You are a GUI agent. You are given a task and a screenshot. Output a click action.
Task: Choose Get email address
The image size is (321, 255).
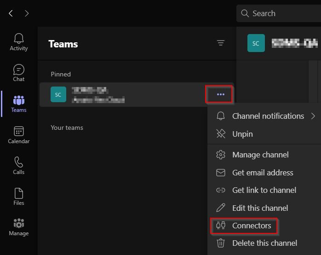click(264, 173)
